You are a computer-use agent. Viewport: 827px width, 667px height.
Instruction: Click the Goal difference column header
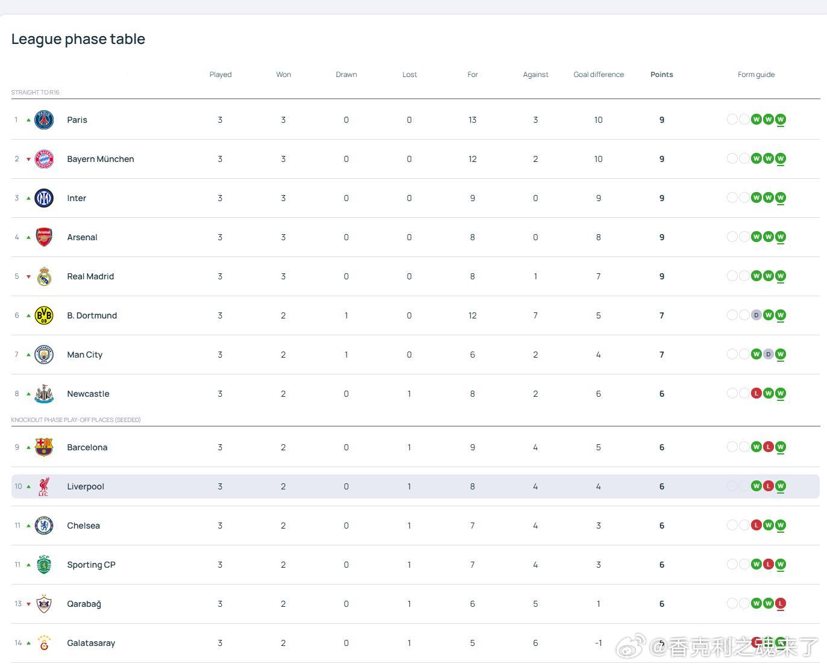coord(599,75)
